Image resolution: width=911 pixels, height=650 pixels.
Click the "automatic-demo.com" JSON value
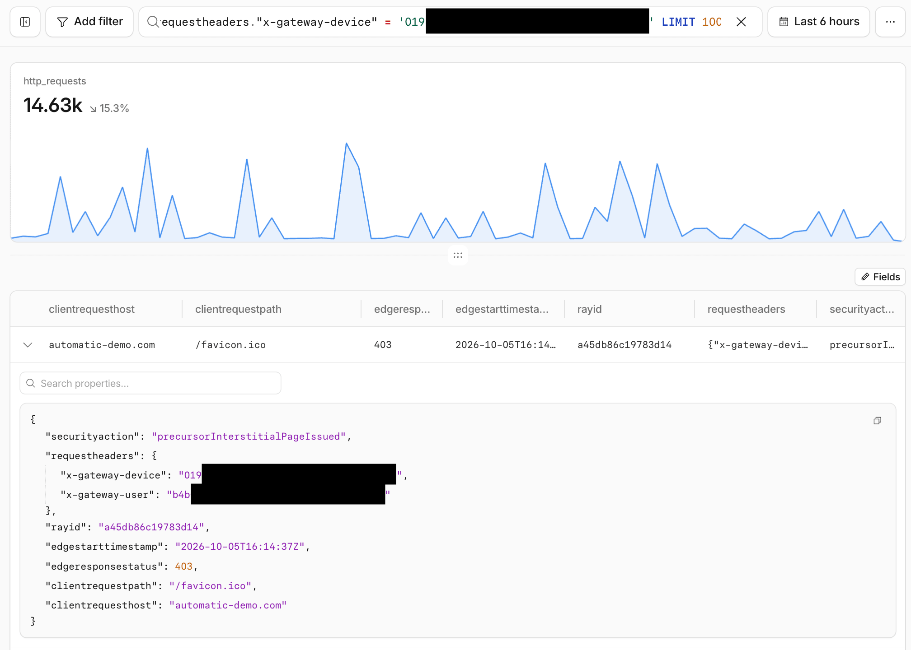point(228,605)
